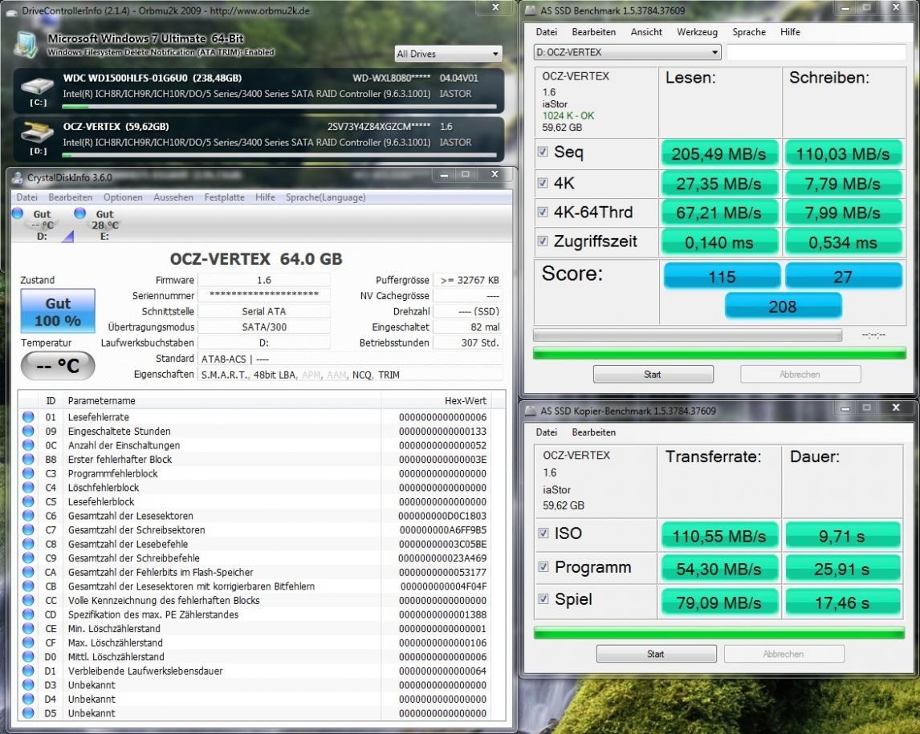The width and height of the screenshot is (920, 734).
Task: Uncheck the ISO copy test checkbox
Action: (x=543, y=533)
